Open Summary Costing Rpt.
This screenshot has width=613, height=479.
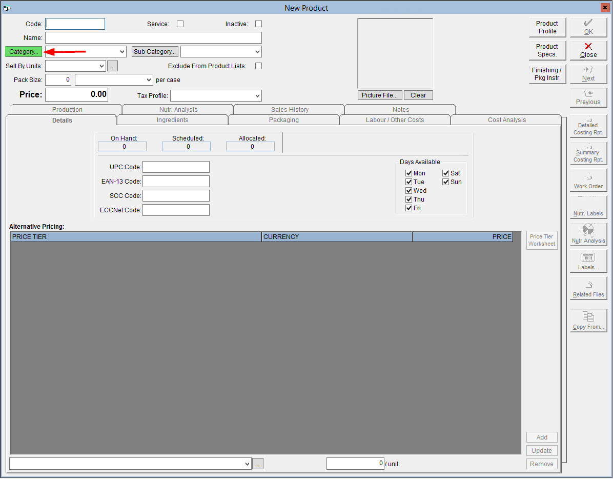click(588, 153)
